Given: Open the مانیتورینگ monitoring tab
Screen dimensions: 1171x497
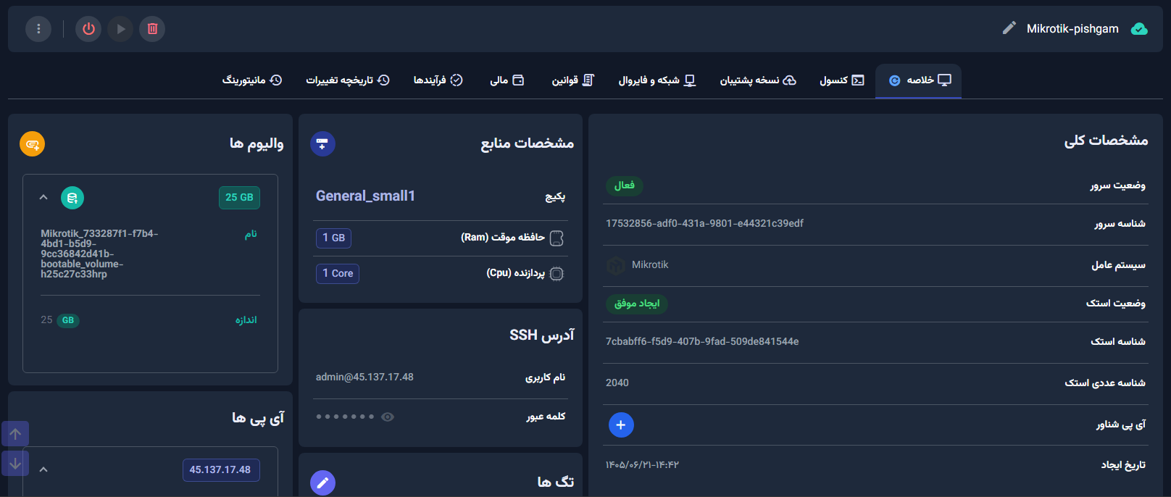Looking at the screenshot, I should tap(252, 80).
